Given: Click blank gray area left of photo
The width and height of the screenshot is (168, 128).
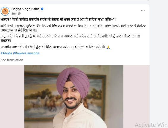Looking at the screenshot, I should (x=12, y=96).
